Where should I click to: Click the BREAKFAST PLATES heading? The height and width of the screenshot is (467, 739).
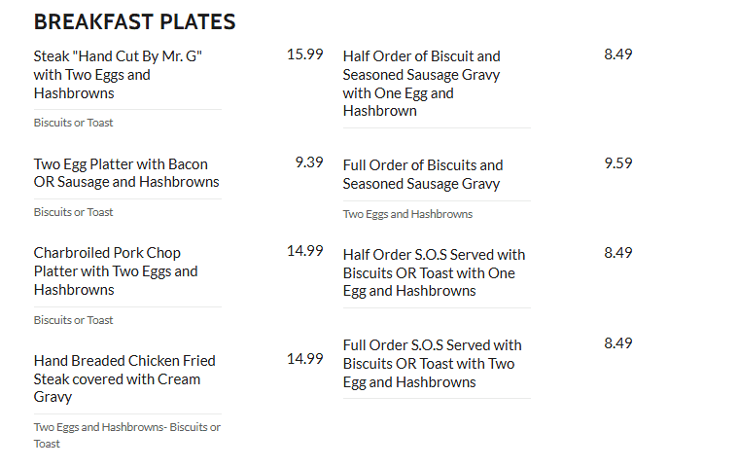coord(134,21)
